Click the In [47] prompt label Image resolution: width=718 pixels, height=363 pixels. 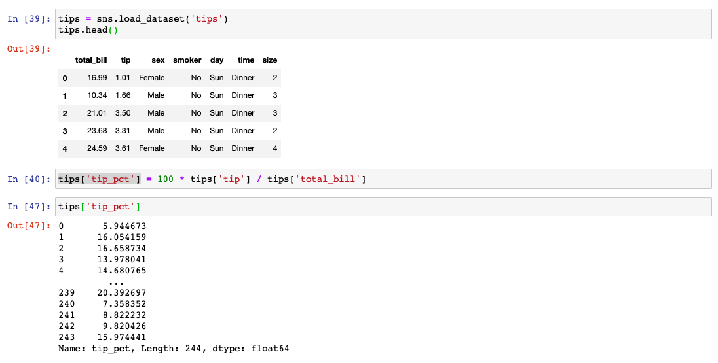click(x=29, y=207)
